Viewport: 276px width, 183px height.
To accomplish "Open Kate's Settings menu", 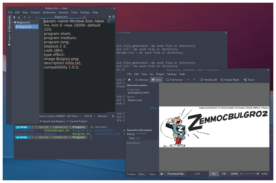I will [85, 12].
